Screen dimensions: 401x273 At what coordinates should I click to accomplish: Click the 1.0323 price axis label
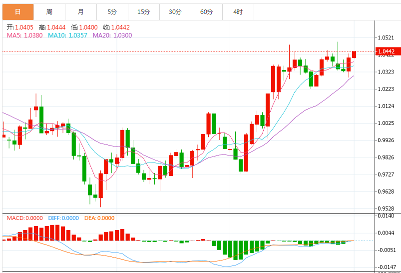pyautogui.click(x=386, y=72)
